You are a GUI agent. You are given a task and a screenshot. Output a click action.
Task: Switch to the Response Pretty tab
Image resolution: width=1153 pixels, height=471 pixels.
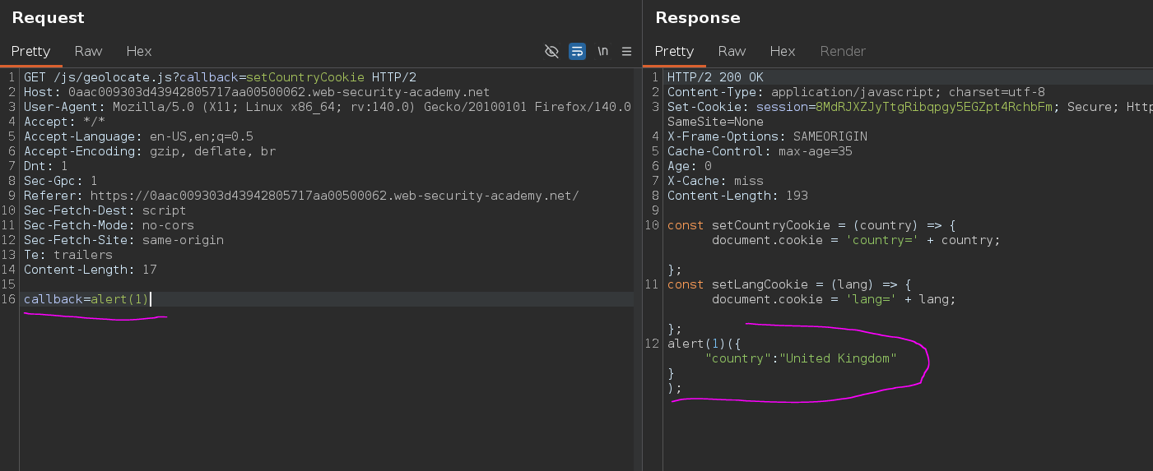point(674,51)
